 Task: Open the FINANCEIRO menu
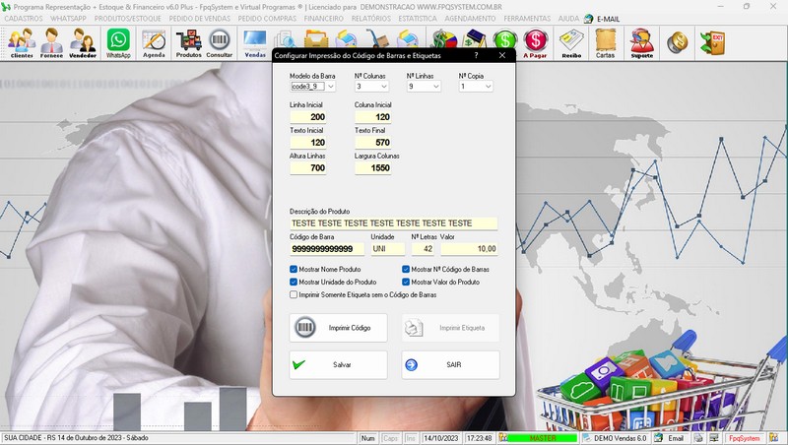click(324, 19)
